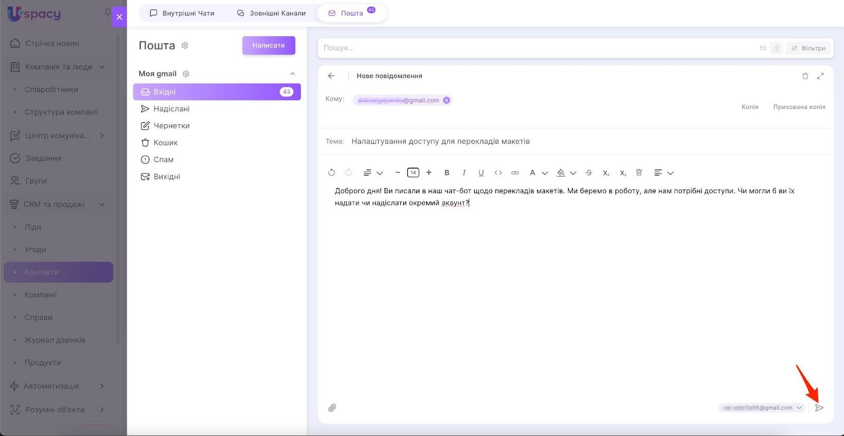Close the side panel with the purple X

(119, 17)
